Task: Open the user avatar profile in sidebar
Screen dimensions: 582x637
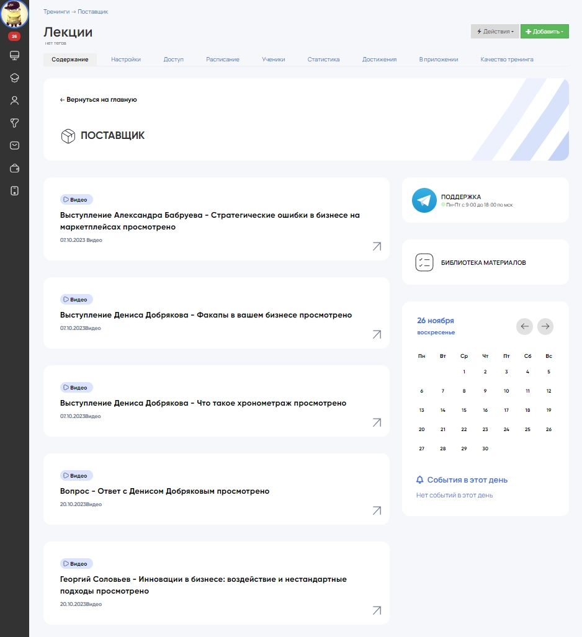Action: (14, 14)
